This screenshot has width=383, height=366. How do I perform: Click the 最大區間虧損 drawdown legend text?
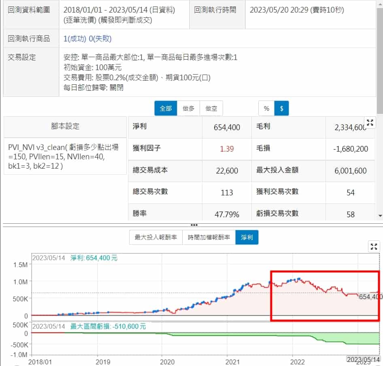[108, 326]
